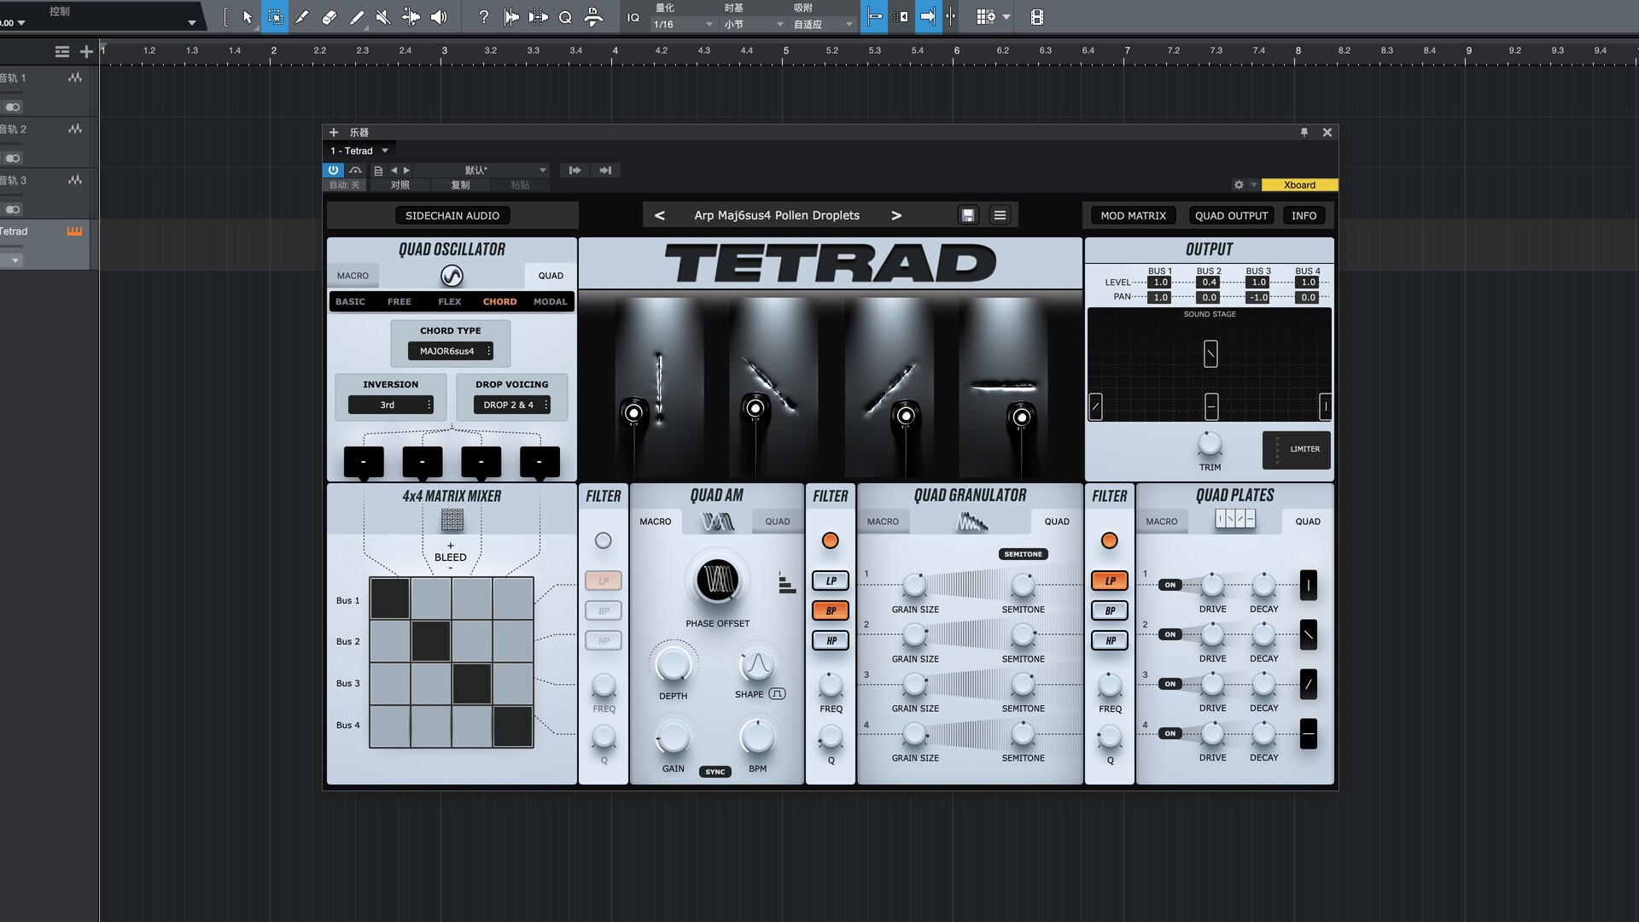The height and width of the screenshot is (922, 1639).
Task: Open the QUAD OUTPUT page
Action: [x=1231, y=215]
